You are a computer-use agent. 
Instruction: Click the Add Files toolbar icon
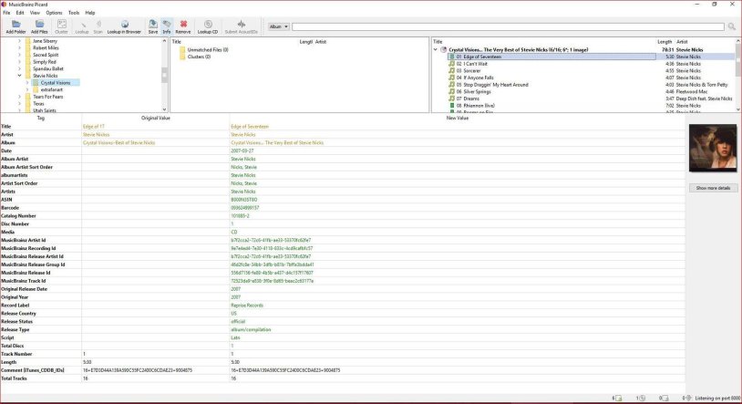click(x=39, y=26)
